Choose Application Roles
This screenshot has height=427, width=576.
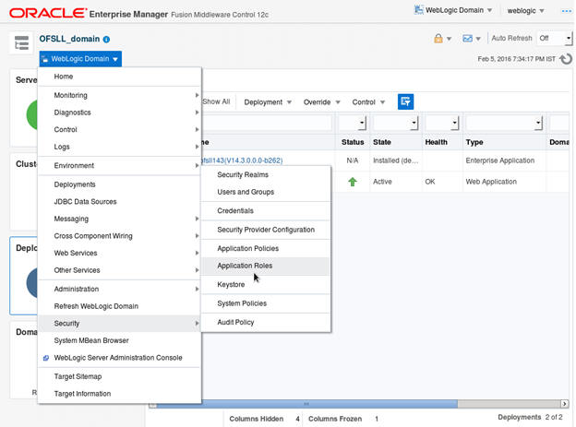(x=266, y=266)
